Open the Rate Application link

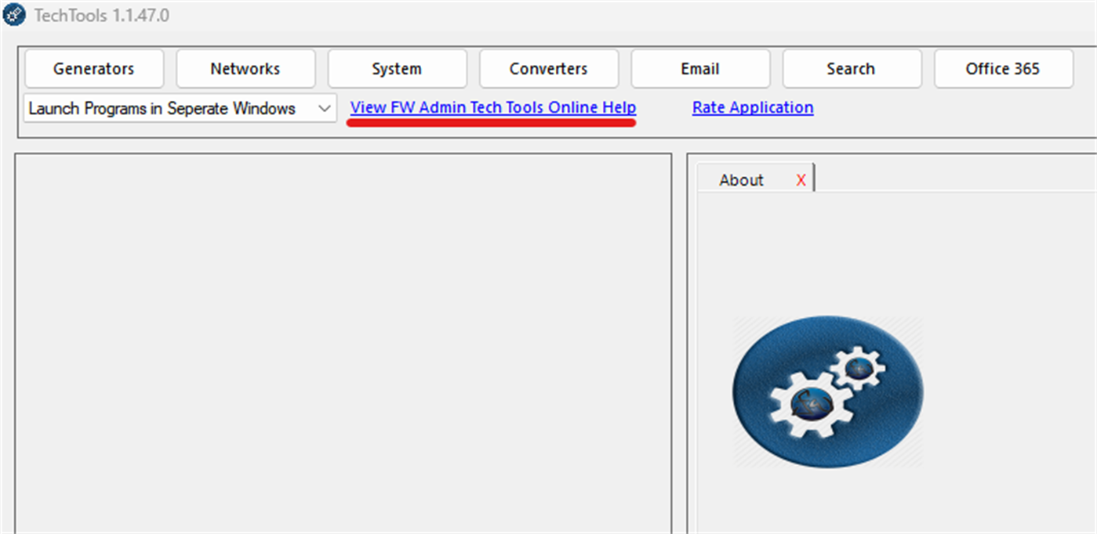tap(752, 107)
